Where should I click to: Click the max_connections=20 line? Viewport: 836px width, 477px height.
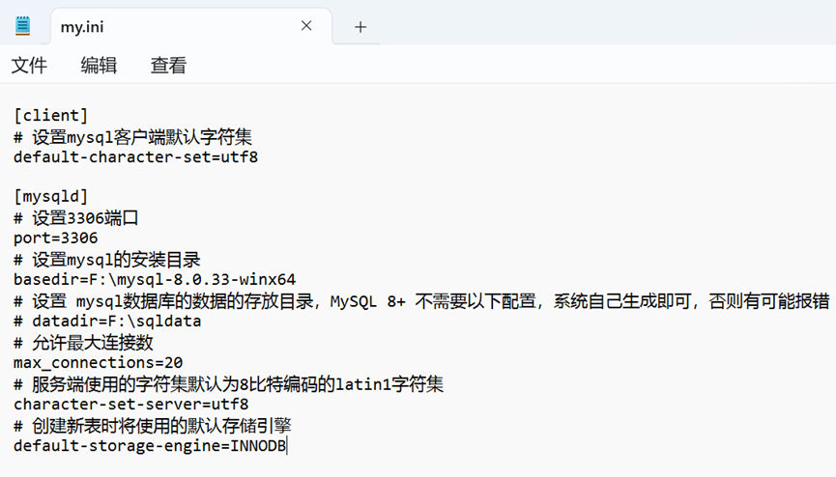(99, 363)
